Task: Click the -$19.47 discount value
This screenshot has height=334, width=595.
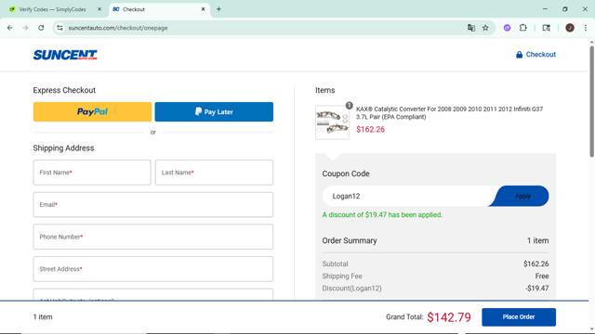Action: [x=537, y=289]
